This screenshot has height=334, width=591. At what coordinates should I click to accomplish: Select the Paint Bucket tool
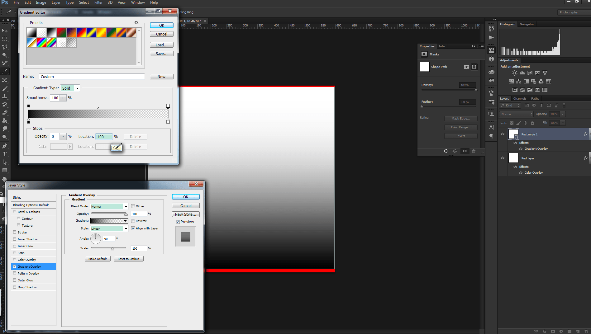point(5,121)
